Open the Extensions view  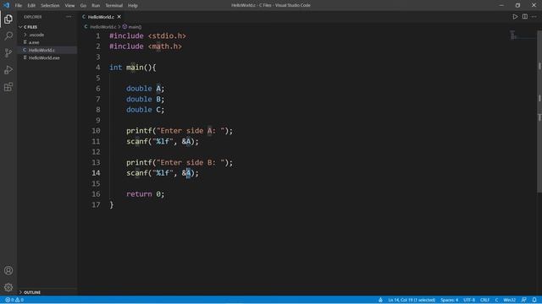click(x=8, y=87)
